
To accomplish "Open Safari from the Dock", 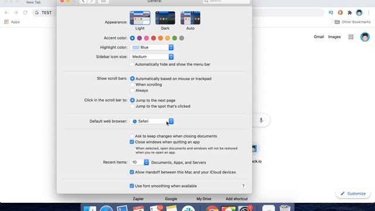I will 106,209.
